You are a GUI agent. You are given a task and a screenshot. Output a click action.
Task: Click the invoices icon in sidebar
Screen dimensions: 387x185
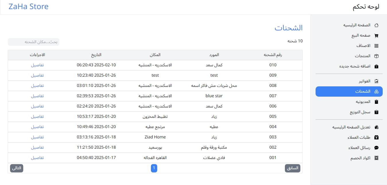coord(377,81)
